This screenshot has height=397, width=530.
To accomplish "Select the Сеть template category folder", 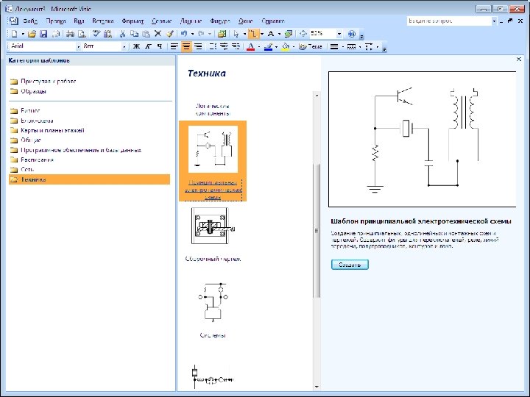I will [x=29, y=169].
